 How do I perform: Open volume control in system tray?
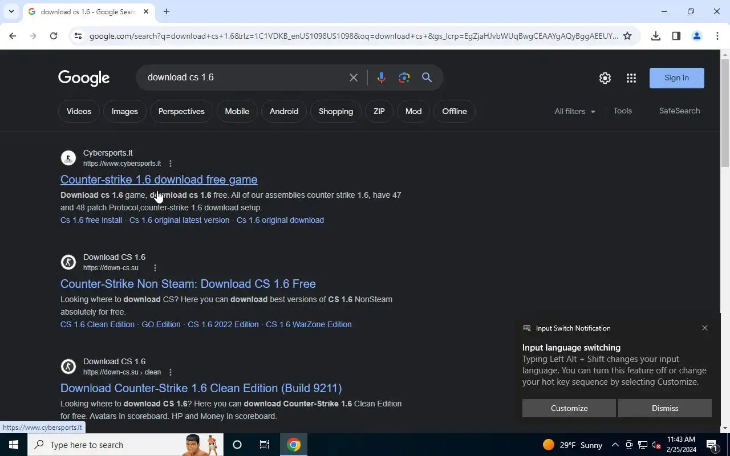(656, 445)
